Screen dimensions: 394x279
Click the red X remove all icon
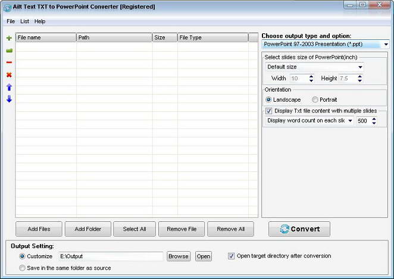coord(9,75)
